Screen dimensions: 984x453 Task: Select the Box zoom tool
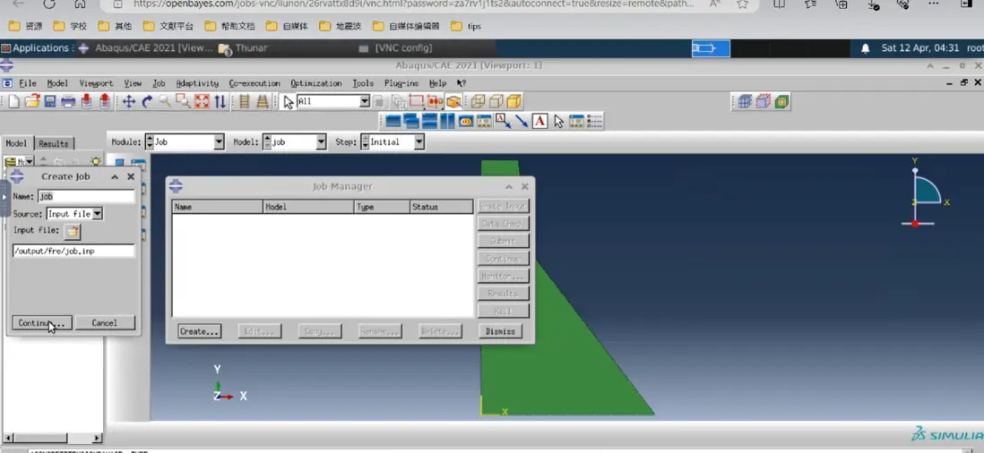(x=183, y=101)
